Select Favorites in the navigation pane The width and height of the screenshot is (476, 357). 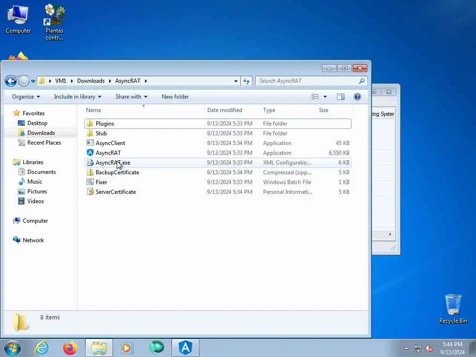[33, 113]
